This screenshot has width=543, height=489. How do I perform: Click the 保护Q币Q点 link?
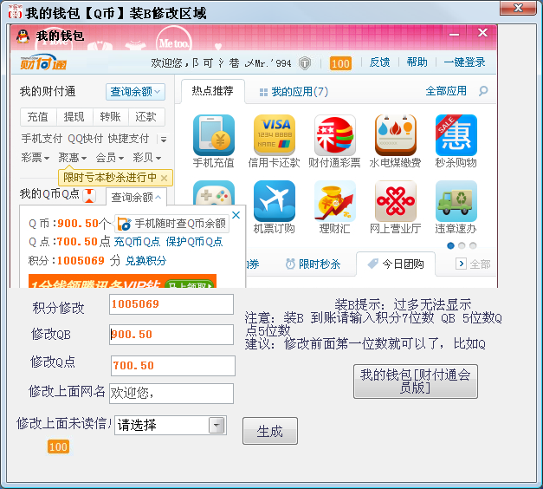tap(194, 242)
